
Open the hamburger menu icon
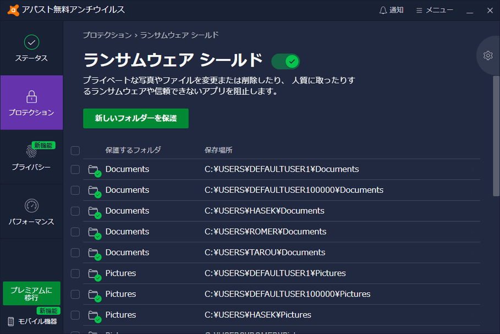pos(419,10)
